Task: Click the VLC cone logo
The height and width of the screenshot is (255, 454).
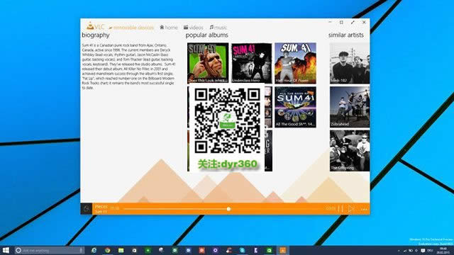Action: click(x=90, y=26)
